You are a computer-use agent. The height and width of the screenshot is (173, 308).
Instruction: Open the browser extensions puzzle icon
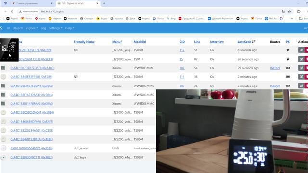(299, 12)
